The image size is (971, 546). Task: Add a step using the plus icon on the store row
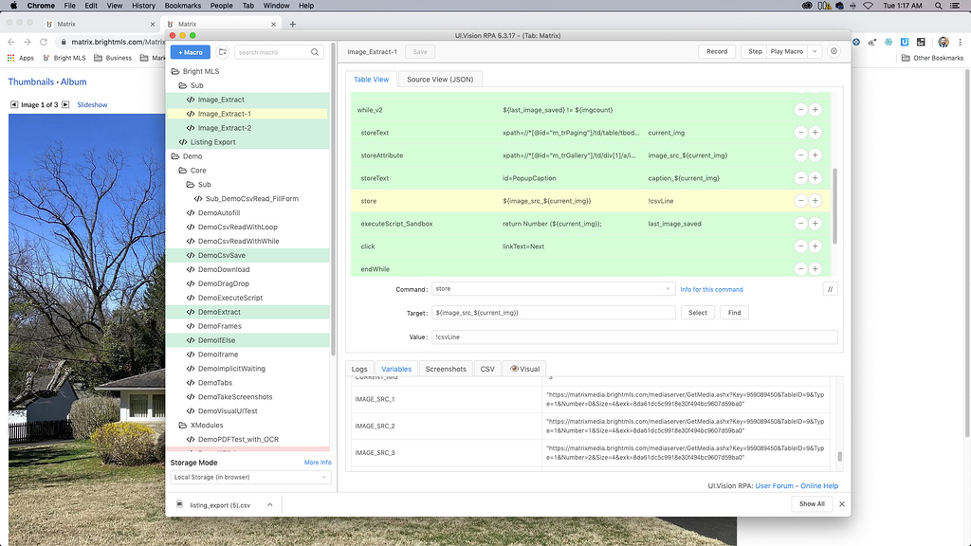(x=815, y=200)
